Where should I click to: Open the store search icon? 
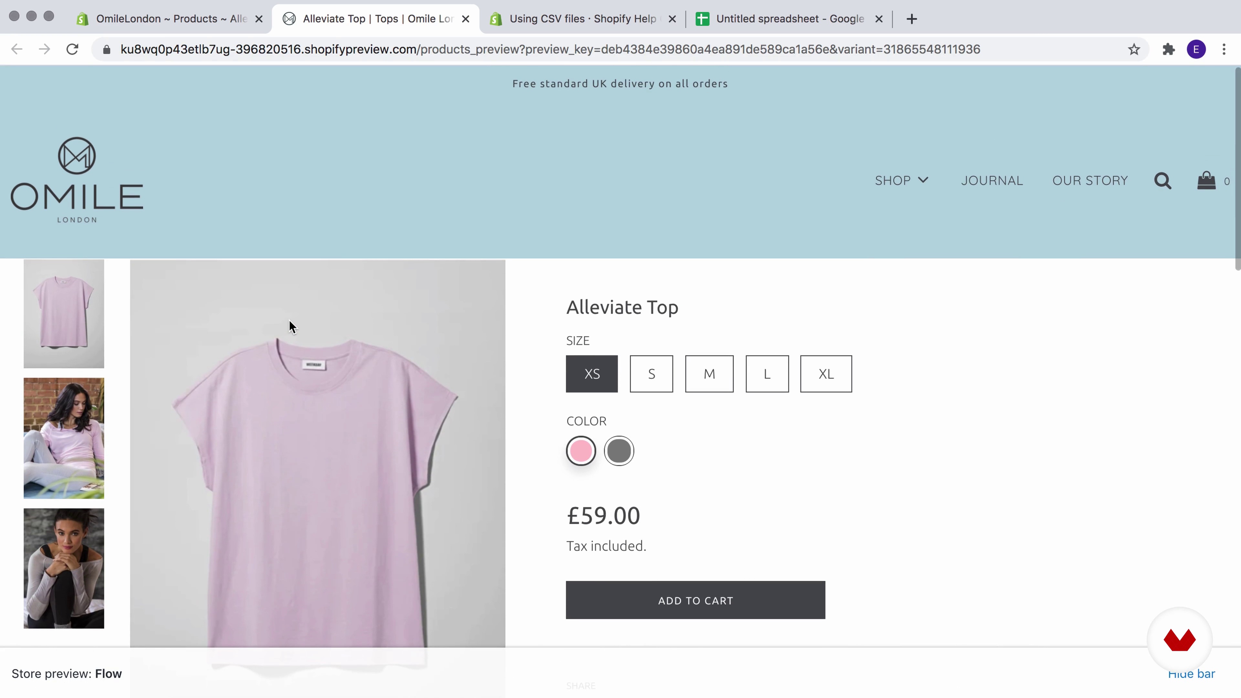pyautogui.click(x=1162, y=181)
